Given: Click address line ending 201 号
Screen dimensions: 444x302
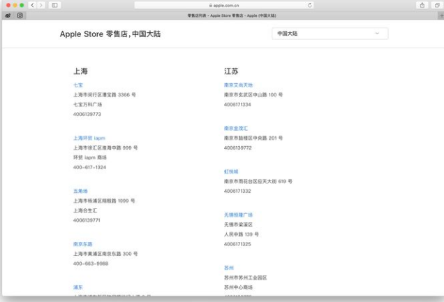Looking at the screenshot, I should click(x=253, y=138).
